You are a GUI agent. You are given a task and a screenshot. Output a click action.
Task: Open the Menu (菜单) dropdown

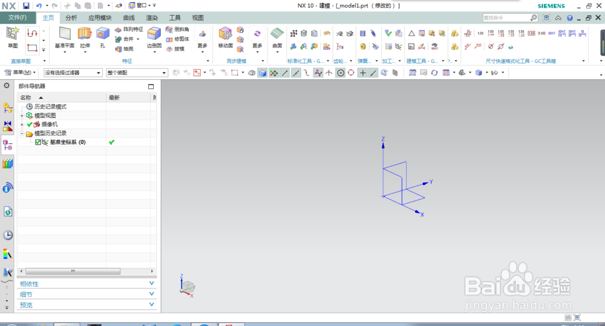(x=20, y=73)
